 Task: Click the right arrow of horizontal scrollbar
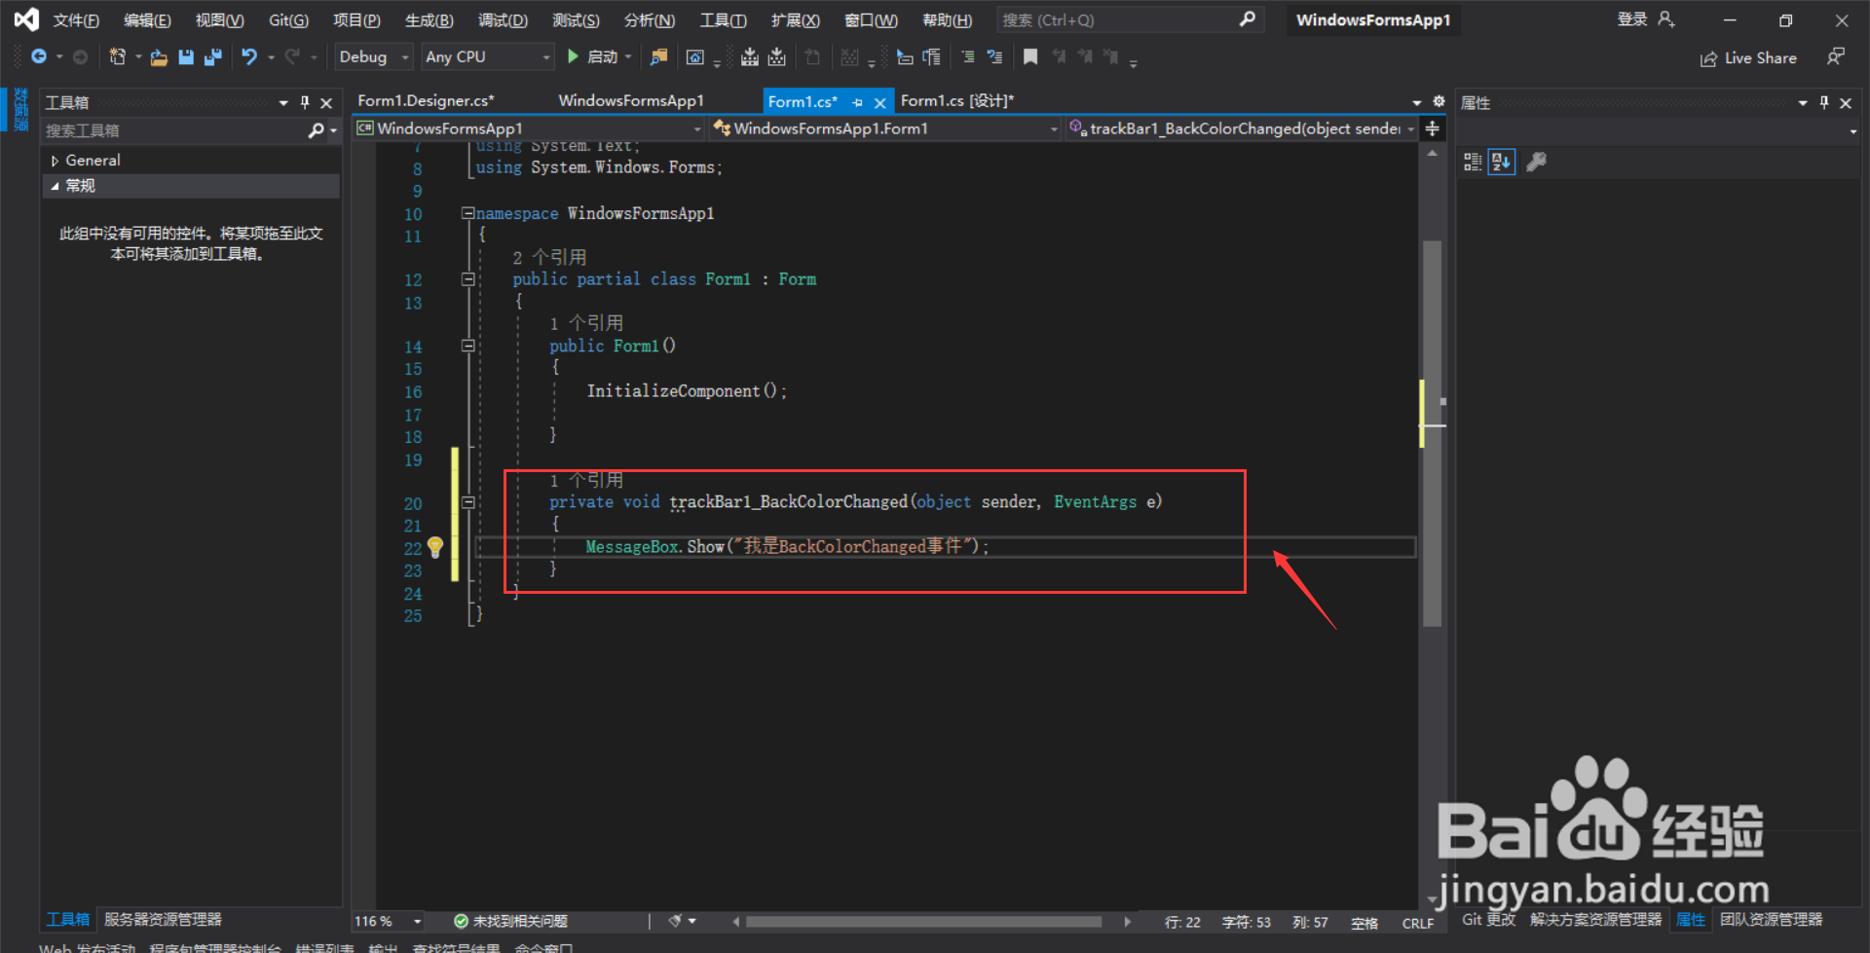pyautogui.click(x=1128, y=921)
